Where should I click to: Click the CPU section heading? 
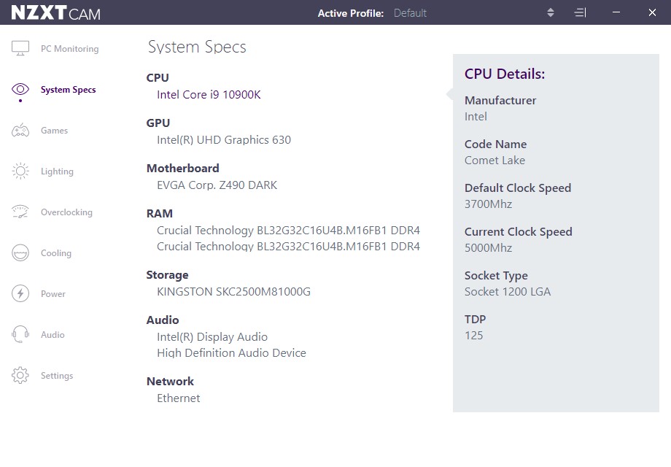click(x=158, y=77)
